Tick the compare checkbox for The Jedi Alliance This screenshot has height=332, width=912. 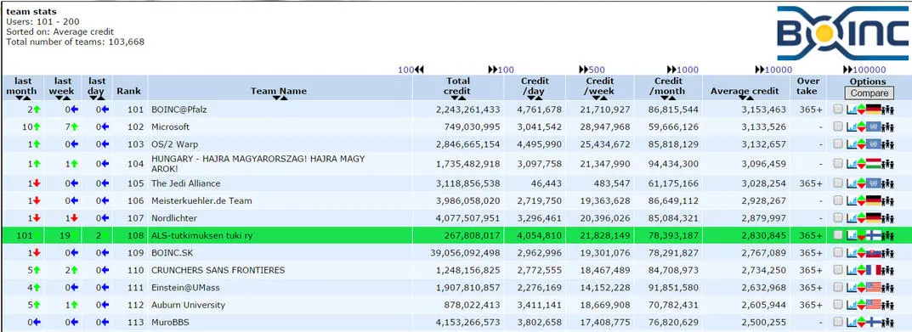pos(837,183)
